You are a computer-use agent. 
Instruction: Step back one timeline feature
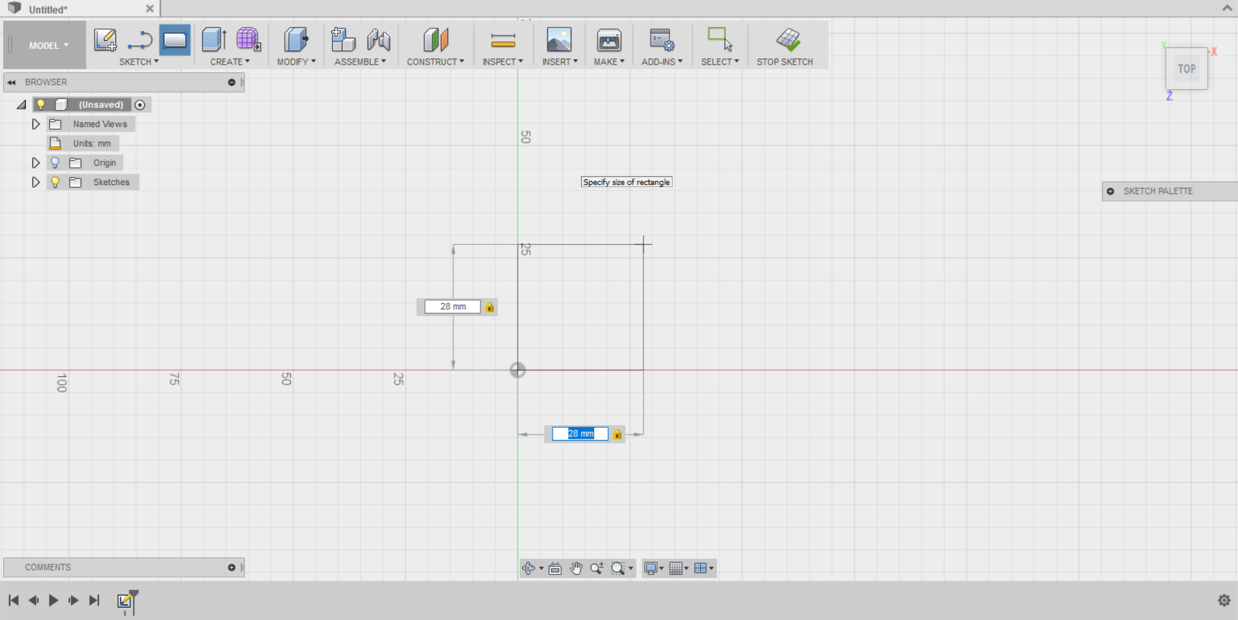34,601
